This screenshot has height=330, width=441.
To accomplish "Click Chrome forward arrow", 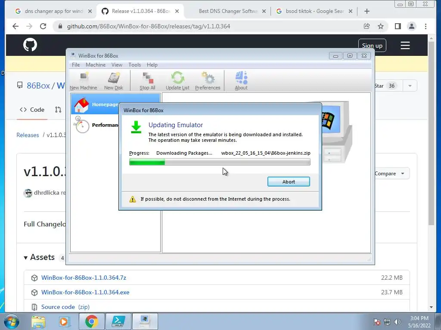I will pyautogui.click(x=29, y=26).
